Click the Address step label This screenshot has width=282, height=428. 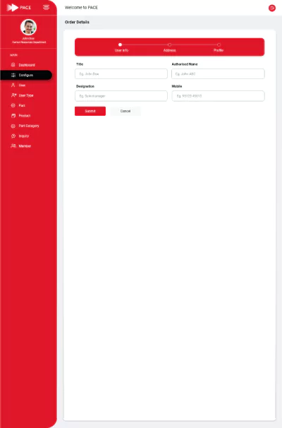(x=169, y=50)
